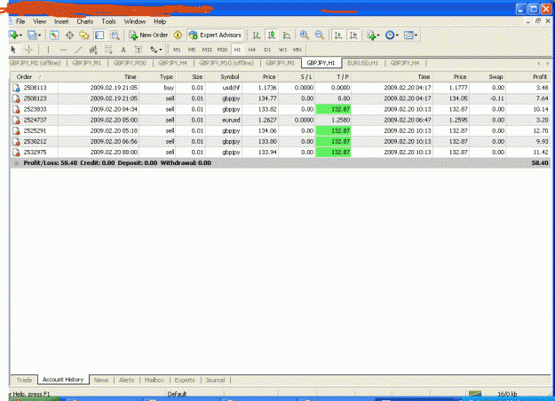Viewport: 555px width, 401px height.
Task: Open the Trade terminal tab
Action: pos(24,380)
